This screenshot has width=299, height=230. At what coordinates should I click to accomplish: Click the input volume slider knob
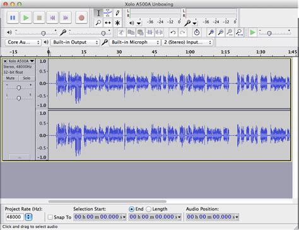[103, 33]
